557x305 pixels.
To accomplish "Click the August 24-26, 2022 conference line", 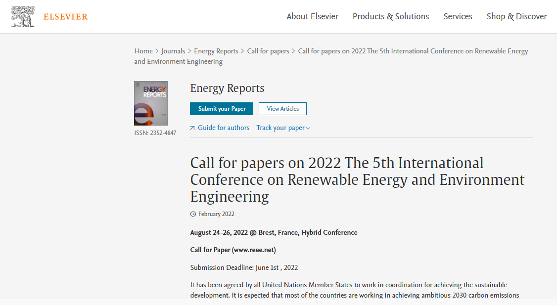I will pyautogui.click(x=274, y=232).
